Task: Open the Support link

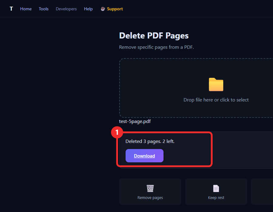Action: tap(115, 9)
